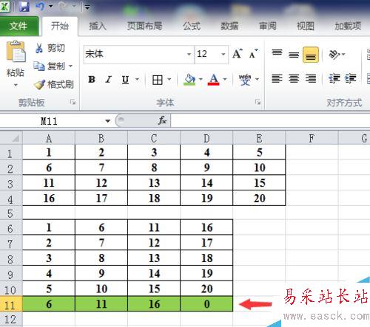Select row header 11

11,304
